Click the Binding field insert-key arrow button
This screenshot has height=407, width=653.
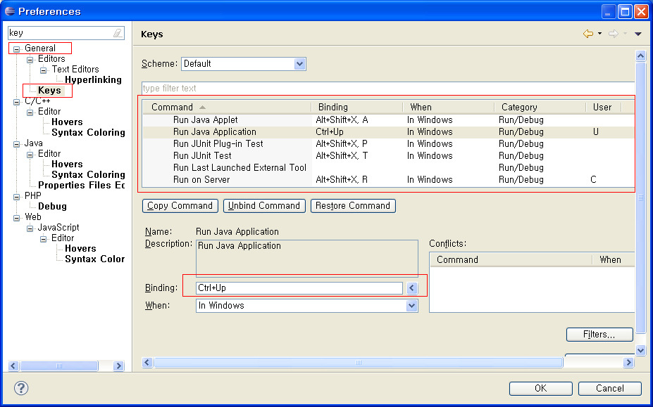(412, 288)
